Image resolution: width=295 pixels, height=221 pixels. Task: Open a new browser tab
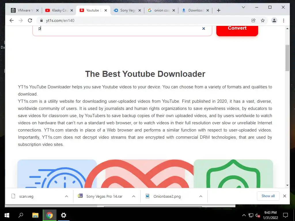click(x=218, y=10)
